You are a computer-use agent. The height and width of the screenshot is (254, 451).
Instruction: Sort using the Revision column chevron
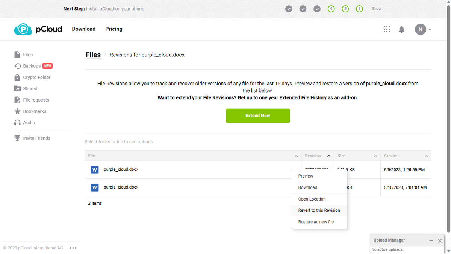point(328,155)
